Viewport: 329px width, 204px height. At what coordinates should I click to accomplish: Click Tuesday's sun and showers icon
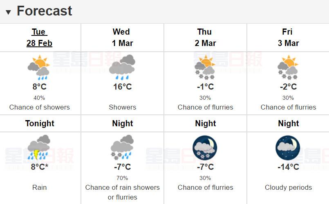coord(39,67)
